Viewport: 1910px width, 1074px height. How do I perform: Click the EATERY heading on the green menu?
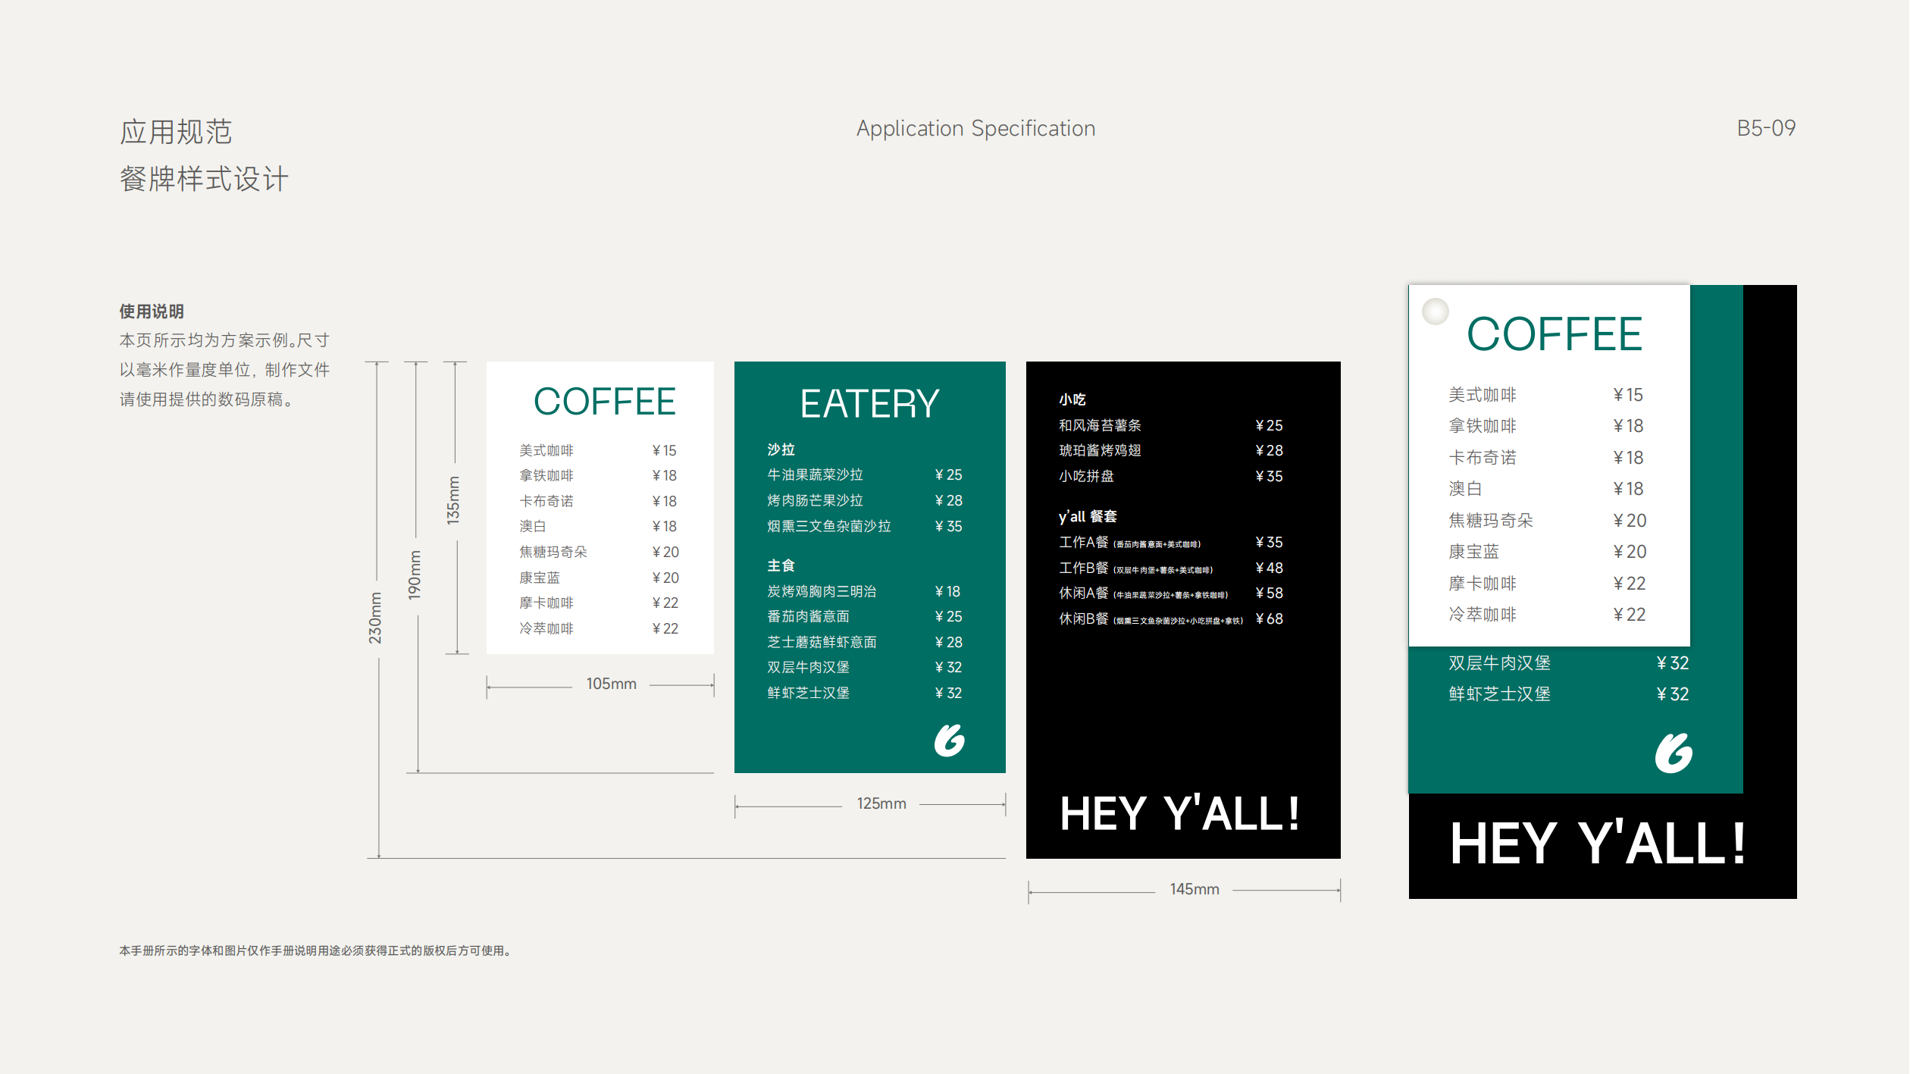869,404
